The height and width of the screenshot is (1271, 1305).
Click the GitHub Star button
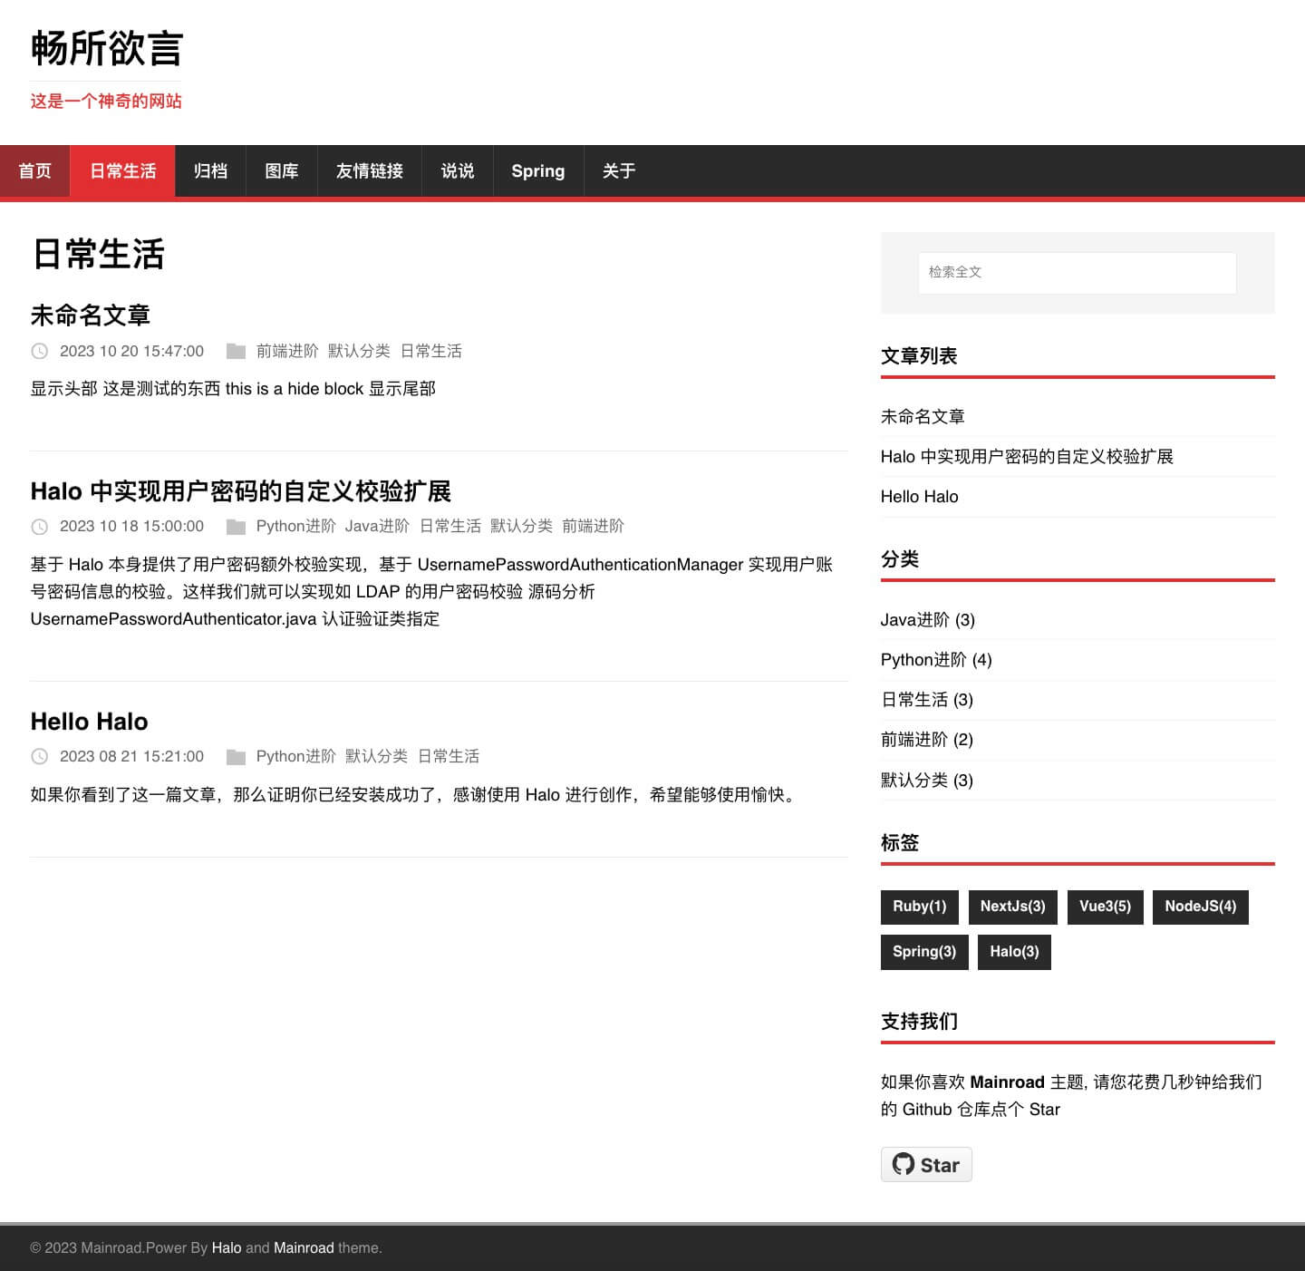(x=925, y=1165)
